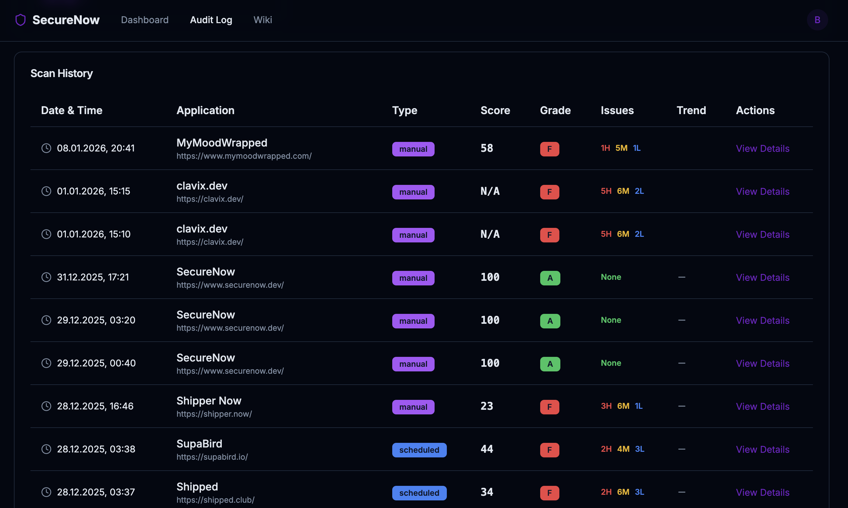View Details for clavix.dev 15:15 scan

coord(762,191)
